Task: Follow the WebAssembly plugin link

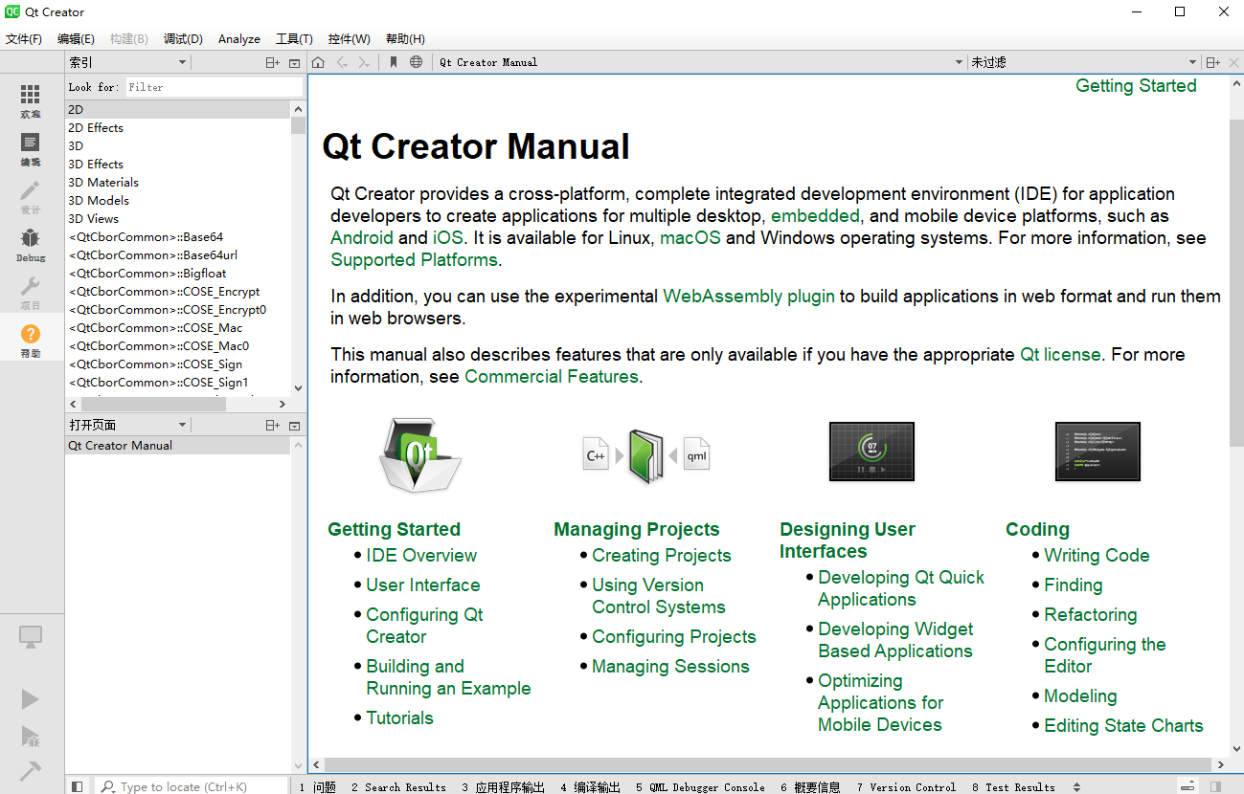Action: pyautogui.click(x=749, y=297)
